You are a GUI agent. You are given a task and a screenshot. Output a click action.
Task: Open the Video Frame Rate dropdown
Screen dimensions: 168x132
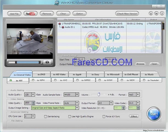coord(77,103)
